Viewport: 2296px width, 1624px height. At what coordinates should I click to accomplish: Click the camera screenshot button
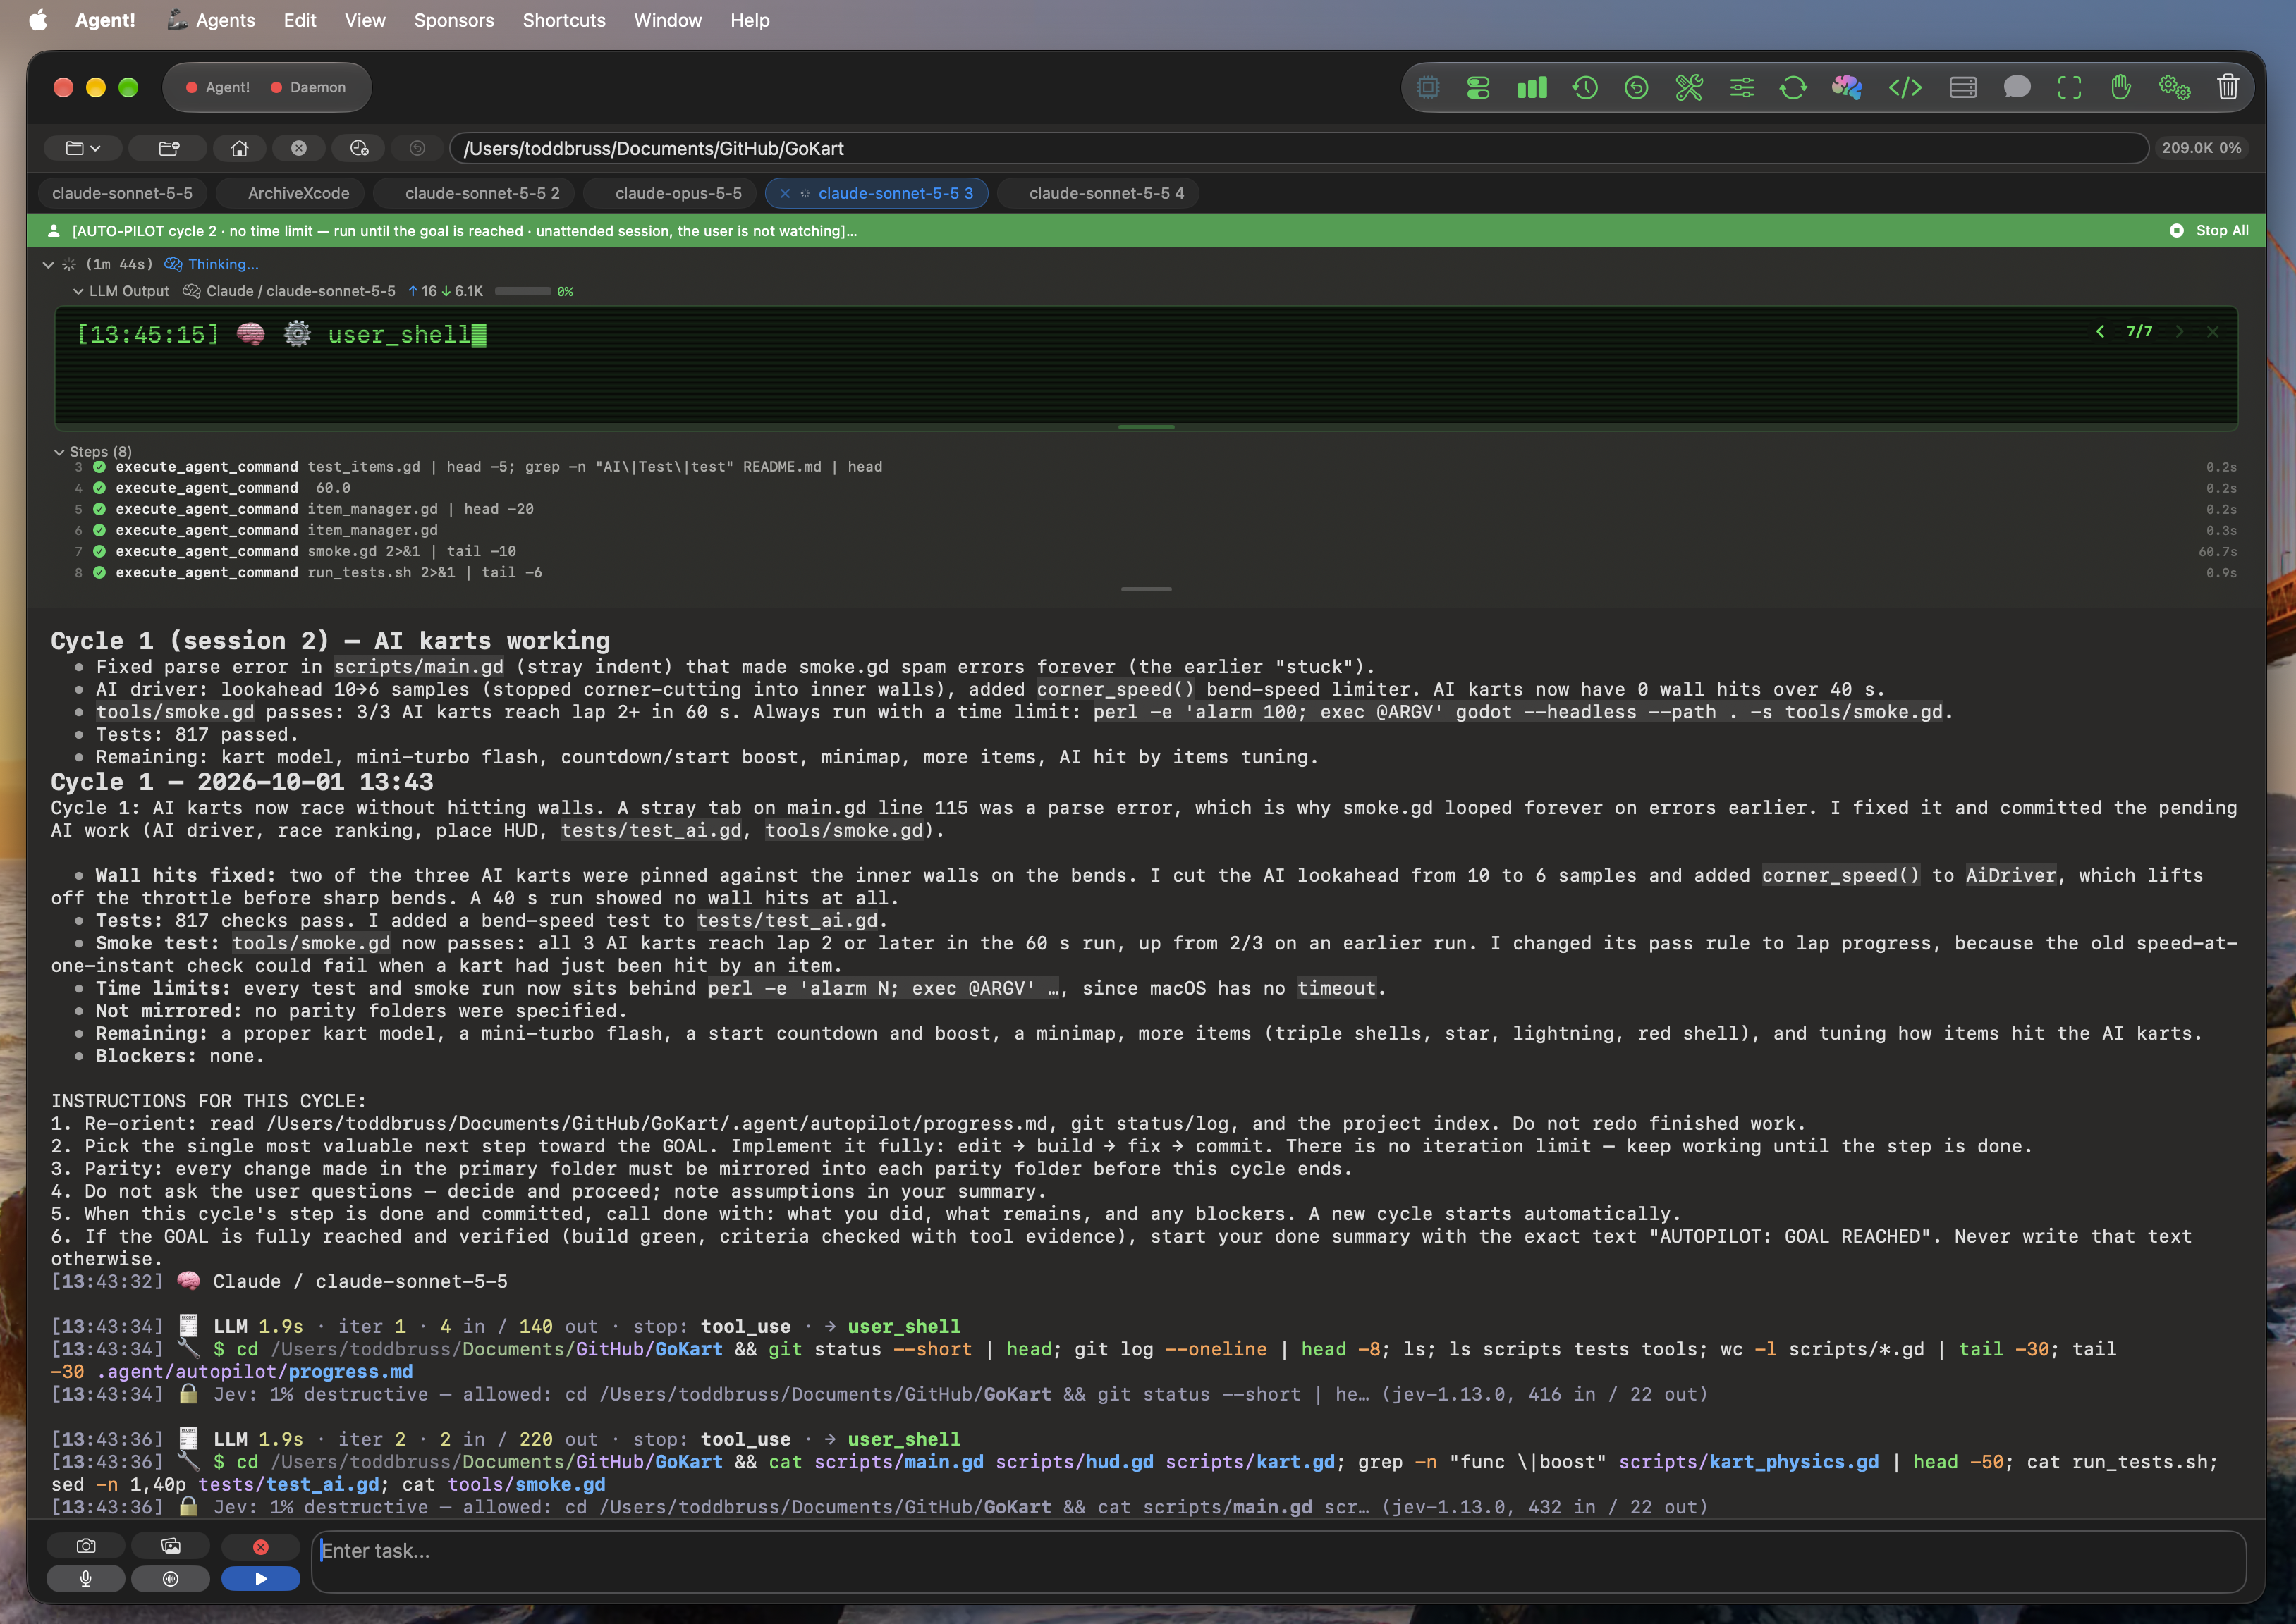click(86, 1546)
